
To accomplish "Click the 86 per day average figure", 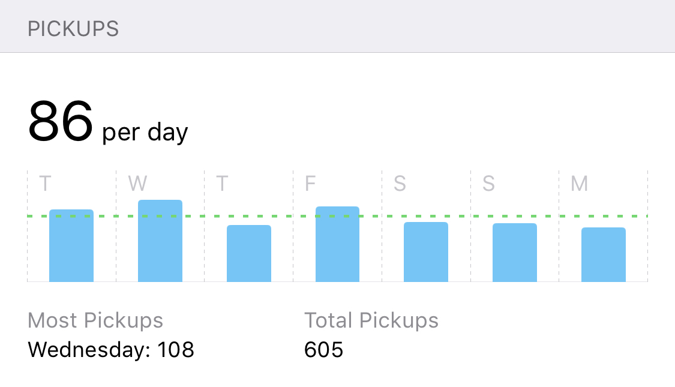I will [107, 121].
